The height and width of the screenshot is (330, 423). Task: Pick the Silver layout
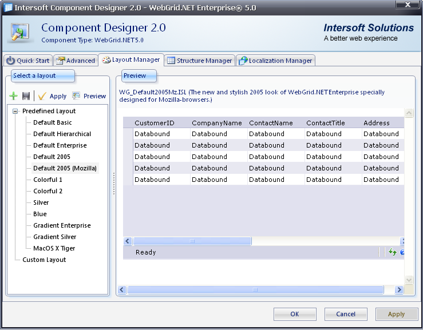(x=41, y=202)
